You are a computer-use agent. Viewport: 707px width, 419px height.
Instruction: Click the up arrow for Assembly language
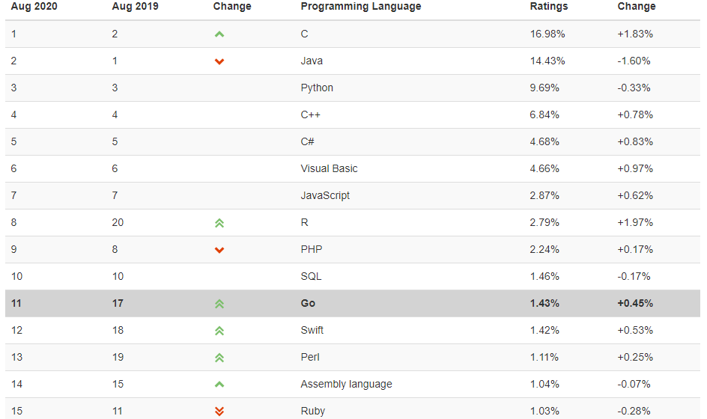pos(219,385)
